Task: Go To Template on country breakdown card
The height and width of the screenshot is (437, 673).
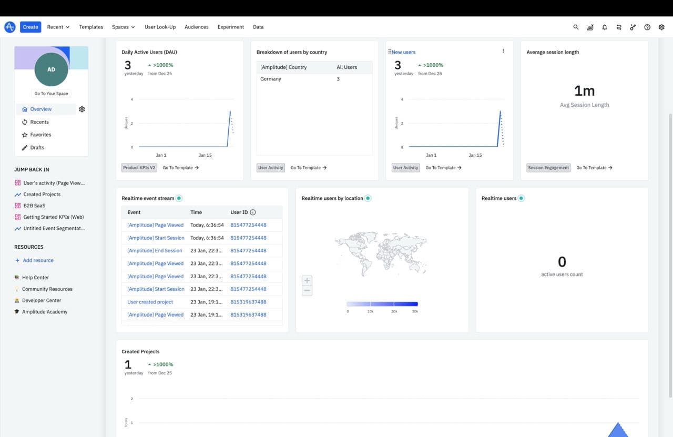Action: 309,168
